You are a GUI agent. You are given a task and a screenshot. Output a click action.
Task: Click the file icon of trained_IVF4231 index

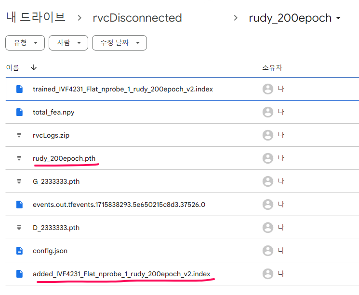(19, 89)
